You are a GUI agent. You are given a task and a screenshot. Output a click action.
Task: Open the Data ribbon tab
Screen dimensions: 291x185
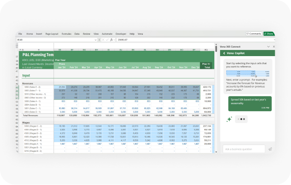77,34
